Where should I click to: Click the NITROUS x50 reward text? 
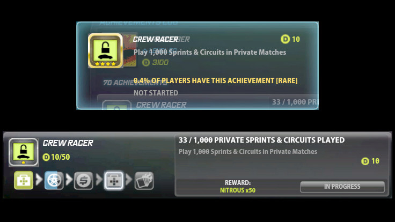tap(238, 190)
